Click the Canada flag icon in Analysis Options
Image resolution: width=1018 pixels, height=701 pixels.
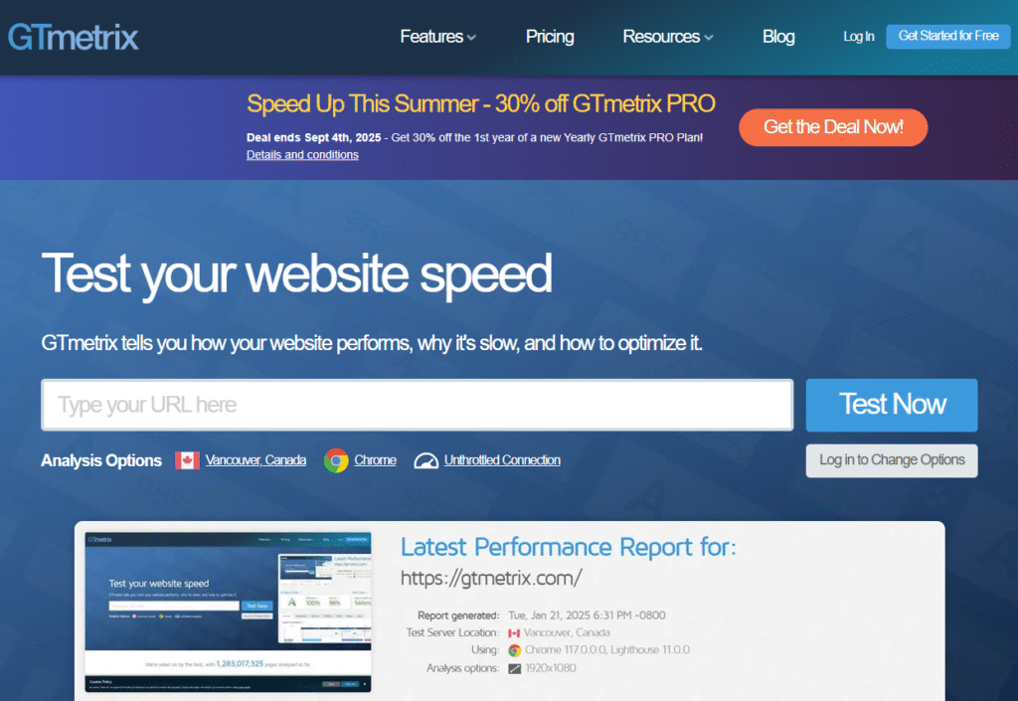tap(187, 460)
